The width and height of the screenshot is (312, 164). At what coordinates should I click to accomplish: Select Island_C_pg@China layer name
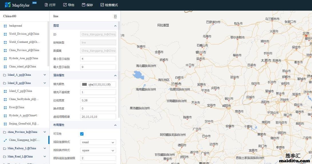pyautogui.click(x=21, y=91)
